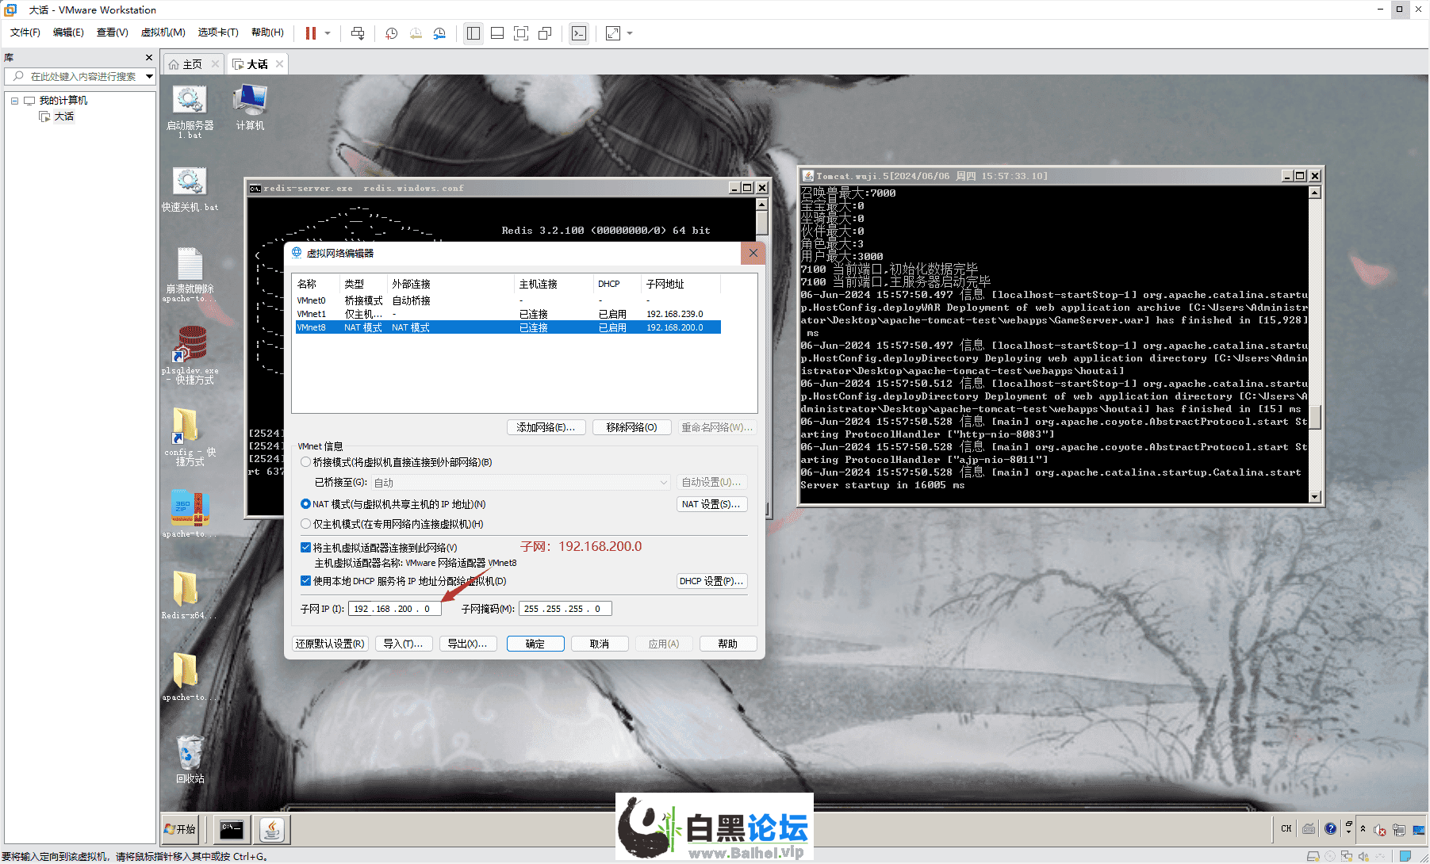This screenshot has height=864, width=1430.
Task: Close the library panel with its X
Action: (148, 58)
